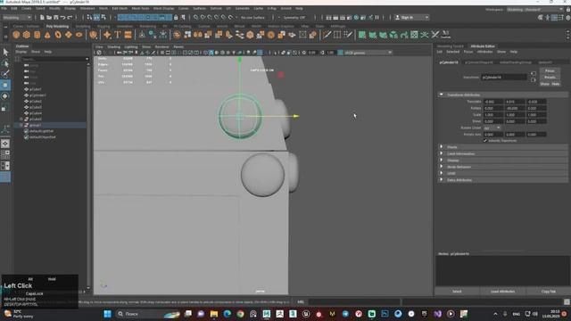Screen dimensions: 571x321
Task: Create a polygon disc from the shelf
Action: point(79,35)
